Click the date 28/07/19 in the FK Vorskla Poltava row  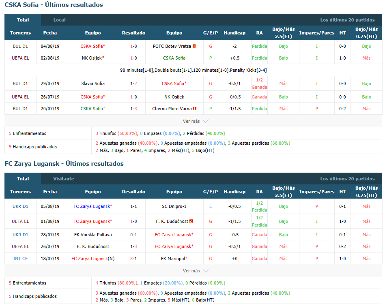coord(50,235)
